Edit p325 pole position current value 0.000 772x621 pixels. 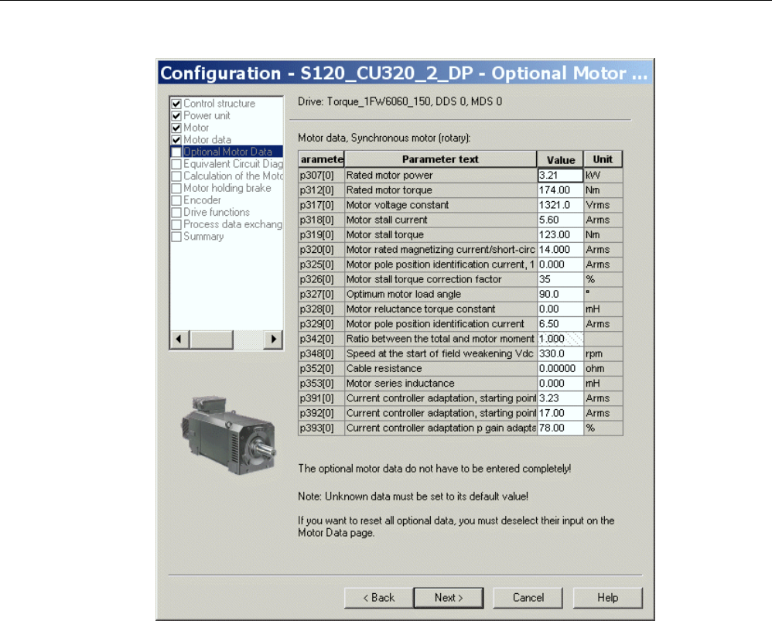pos(560,264)
